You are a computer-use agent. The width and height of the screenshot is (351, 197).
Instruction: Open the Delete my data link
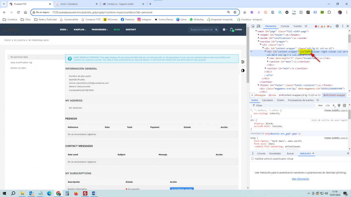point(18,68)
